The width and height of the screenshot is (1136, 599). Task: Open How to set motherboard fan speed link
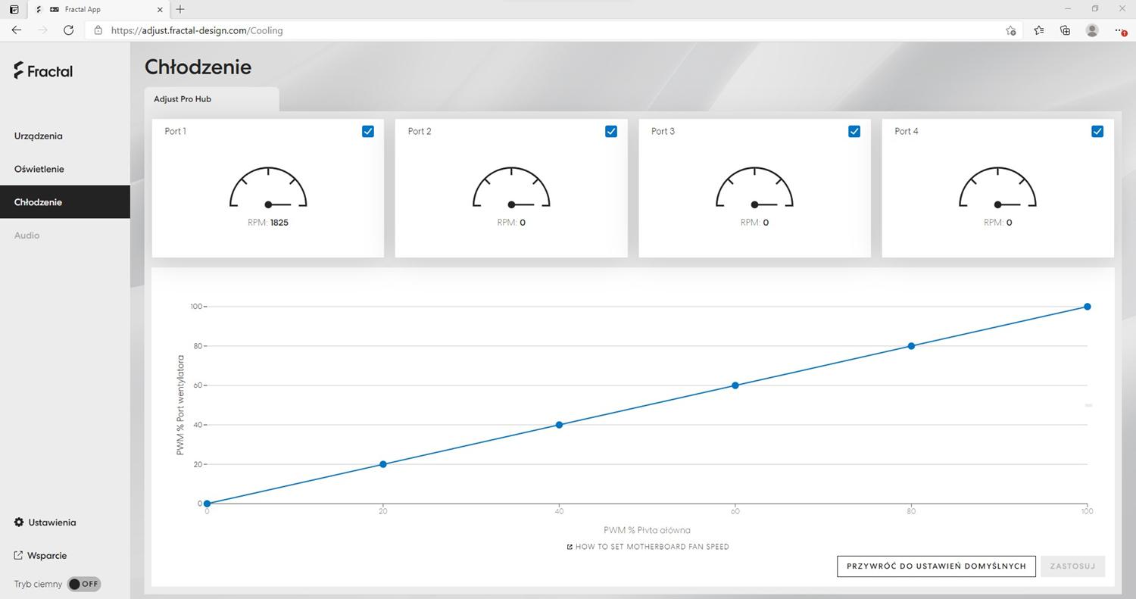click(648, 547)
